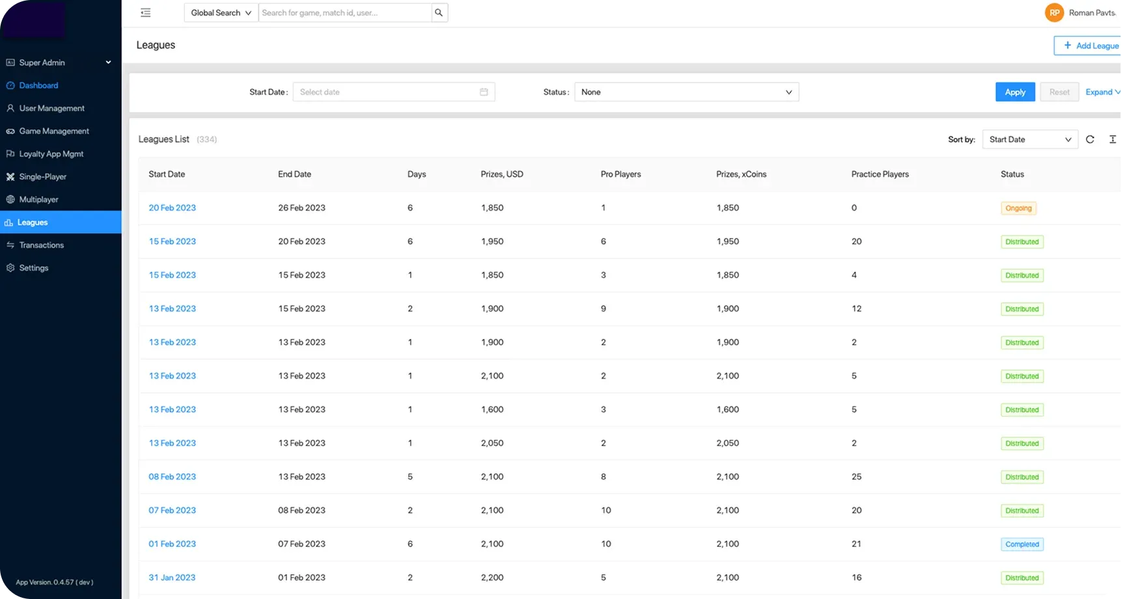Open the 20 Feb 2023 league link
Screen dimensions: 1121x599
pyautogui.click(x=172, y=208)
